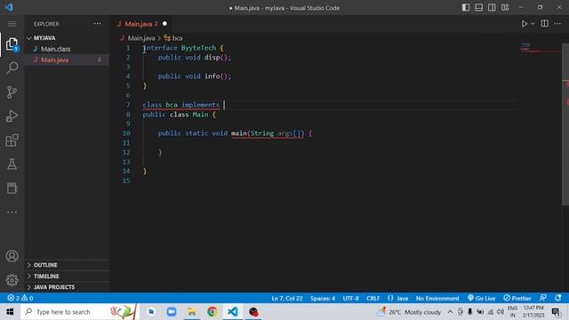Viewport: 569px width, 320px height.
Task: Show additional views ellipsis in activity bar
Action: pyautogui.click(x=12, y=212)
